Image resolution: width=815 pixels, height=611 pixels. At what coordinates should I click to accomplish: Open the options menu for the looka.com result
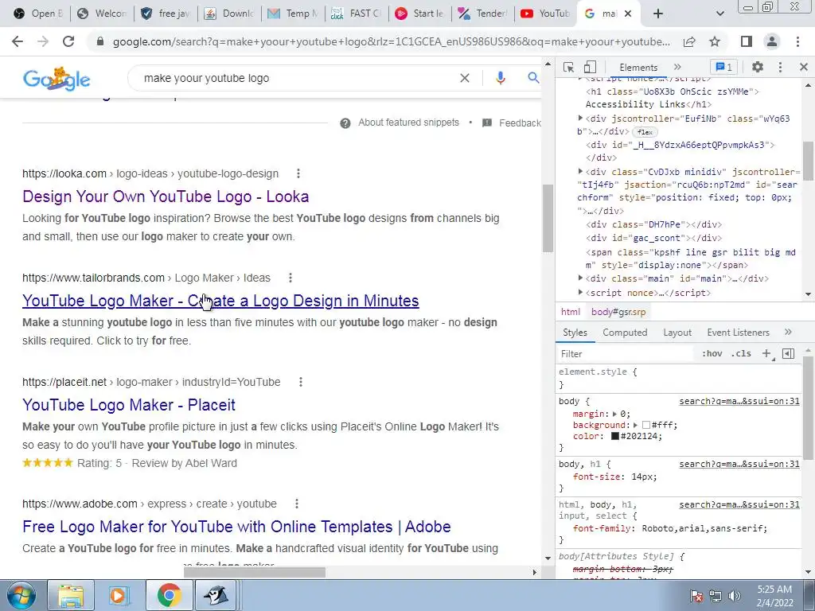click(298, 173)
